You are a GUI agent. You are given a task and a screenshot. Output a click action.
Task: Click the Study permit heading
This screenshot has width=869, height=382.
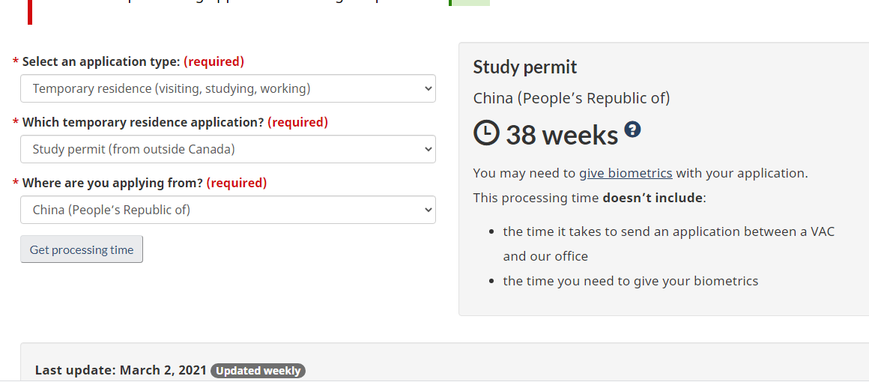pos(525,67)
